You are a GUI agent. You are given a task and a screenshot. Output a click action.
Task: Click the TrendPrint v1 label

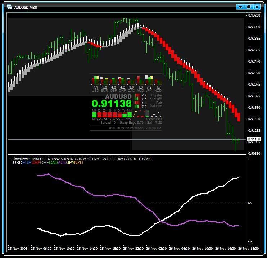coord(154,119)
